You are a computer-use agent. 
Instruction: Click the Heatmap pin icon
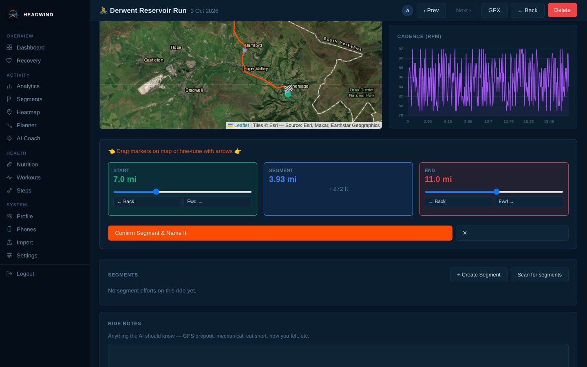point(9,112)
